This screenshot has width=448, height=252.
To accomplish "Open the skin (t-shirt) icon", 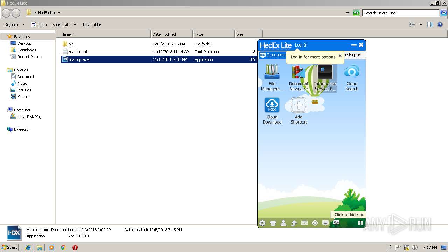I will pyautogui.click(x=273, y=223).
